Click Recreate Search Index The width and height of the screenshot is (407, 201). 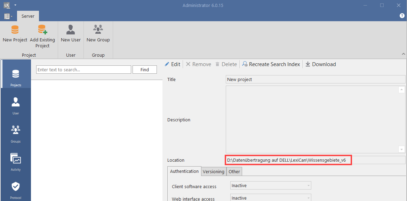pyautogui.click(x=271, y=64)
